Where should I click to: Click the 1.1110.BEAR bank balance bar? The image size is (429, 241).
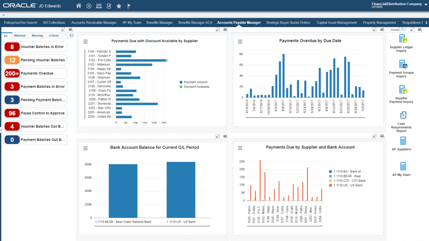pos(123,191)
